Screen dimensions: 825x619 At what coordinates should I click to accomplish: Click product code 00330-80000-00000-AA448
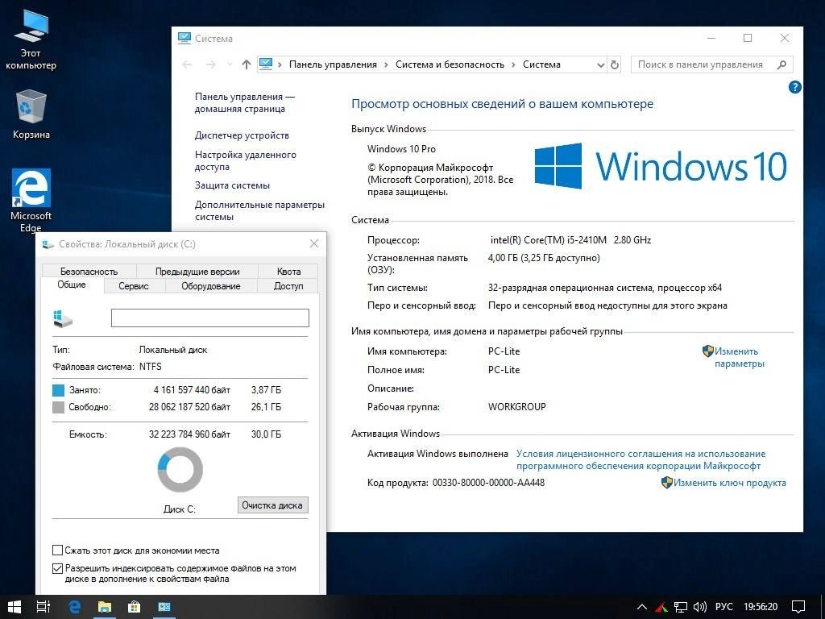488,483
